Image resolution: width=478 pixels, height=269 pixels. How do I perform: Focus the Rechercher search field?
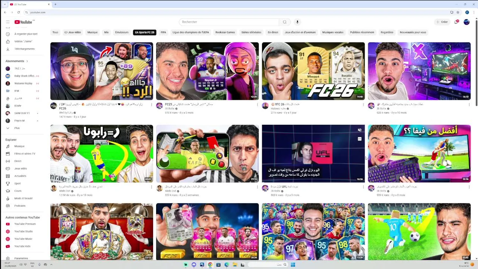pos(229,22)
